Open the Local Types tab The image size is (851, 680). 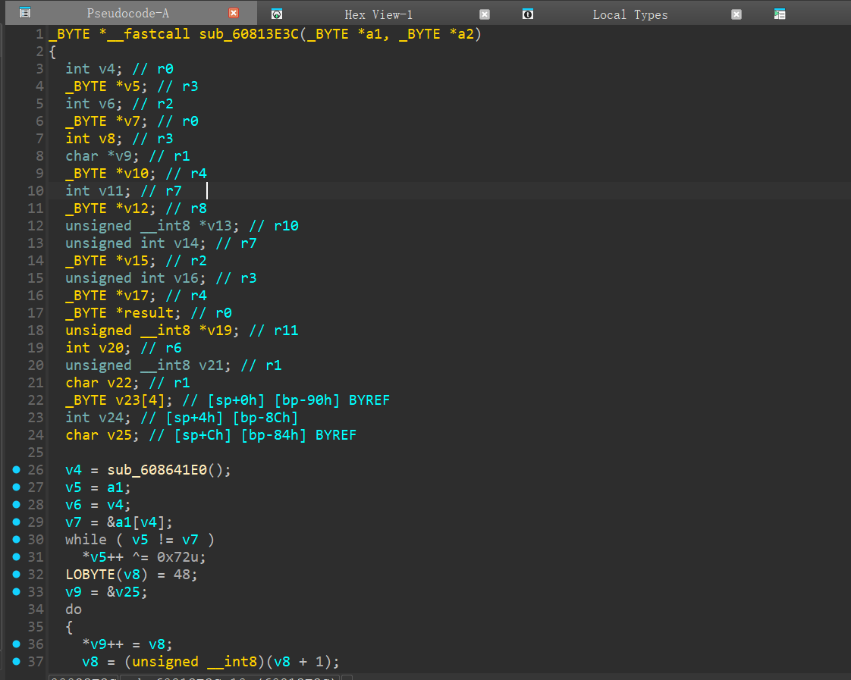coord(630,14)
